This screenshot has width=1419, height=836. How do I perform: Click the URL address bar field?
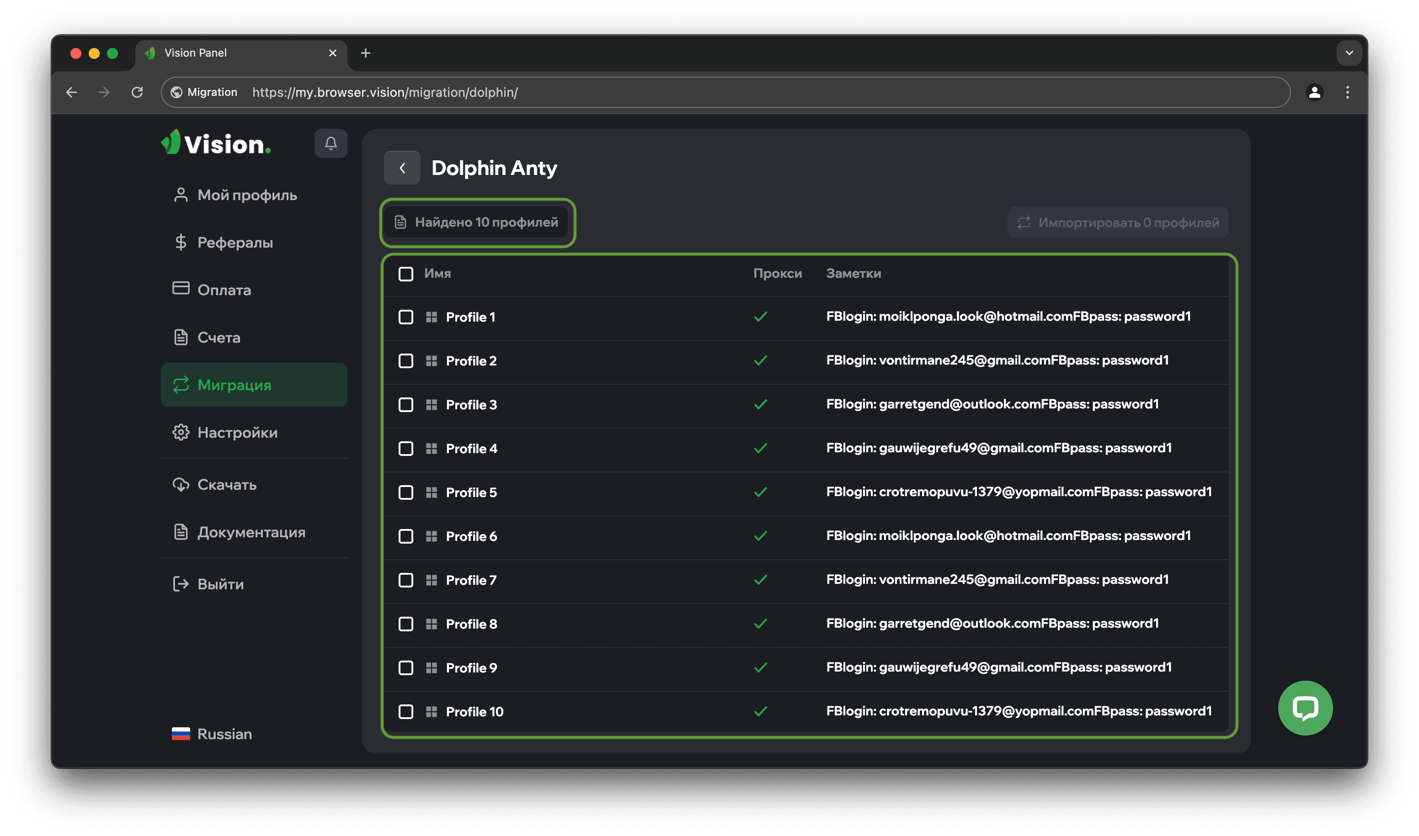click(733, 92)
